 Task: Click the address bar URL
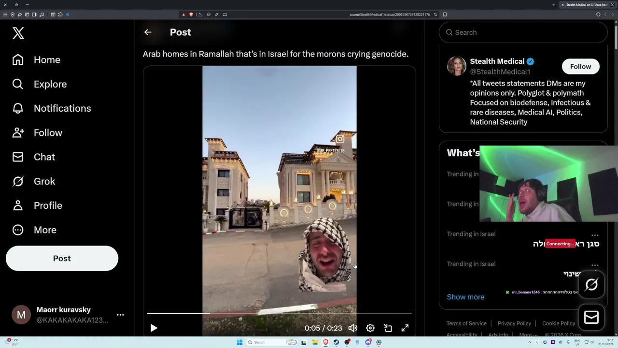390,14
